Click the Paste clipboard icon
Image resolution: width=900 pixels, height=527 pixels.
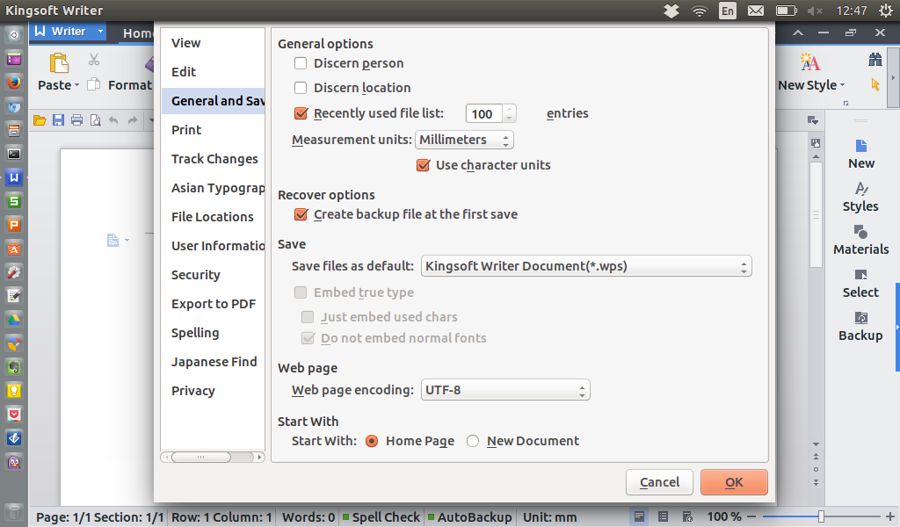point(58,63)
